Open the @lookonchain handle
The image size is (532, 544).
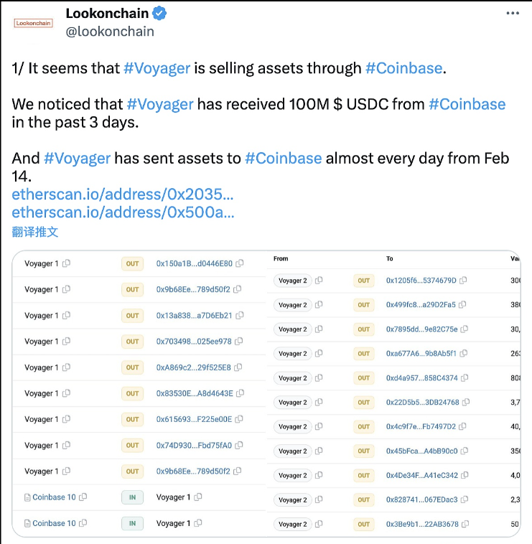click(110, 32)
